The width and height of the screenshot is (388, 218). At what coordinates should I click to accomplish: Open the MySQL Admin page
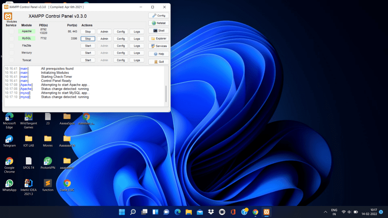tap(104, 39)
